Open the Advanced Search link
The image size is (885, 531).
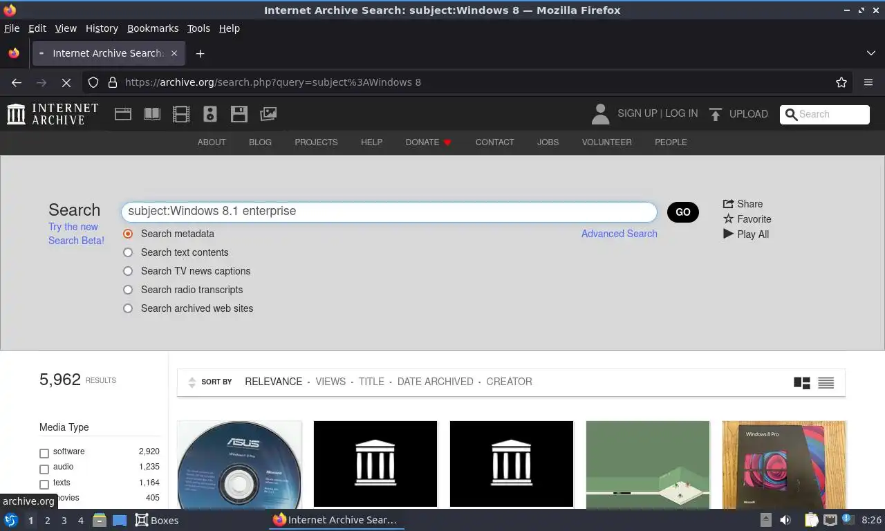[619, 234]
